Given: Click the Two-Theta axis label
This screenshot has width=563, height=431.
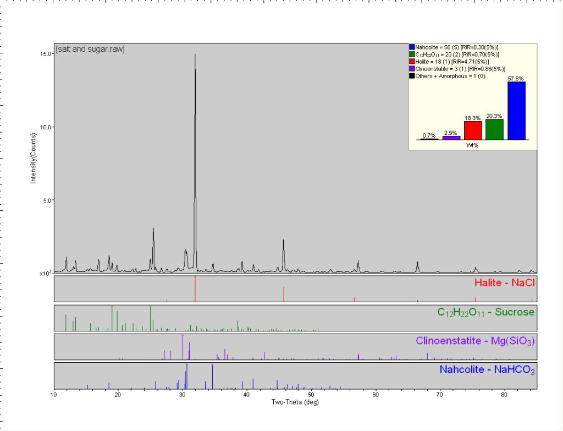Looking at the screenshot, I should click(295, 402).
